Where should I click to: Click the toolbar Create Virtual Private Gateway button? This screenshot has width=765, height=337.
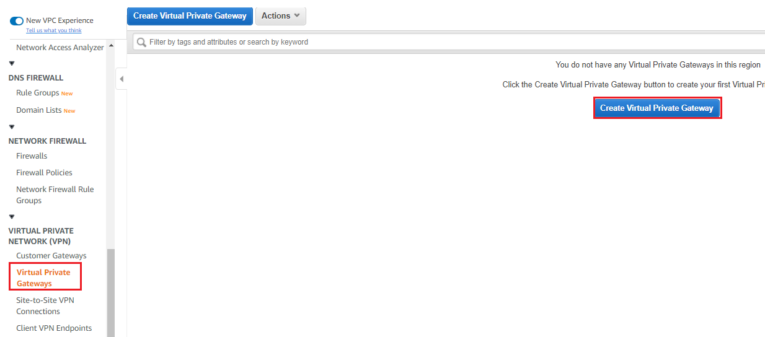(x=190, y=16)
